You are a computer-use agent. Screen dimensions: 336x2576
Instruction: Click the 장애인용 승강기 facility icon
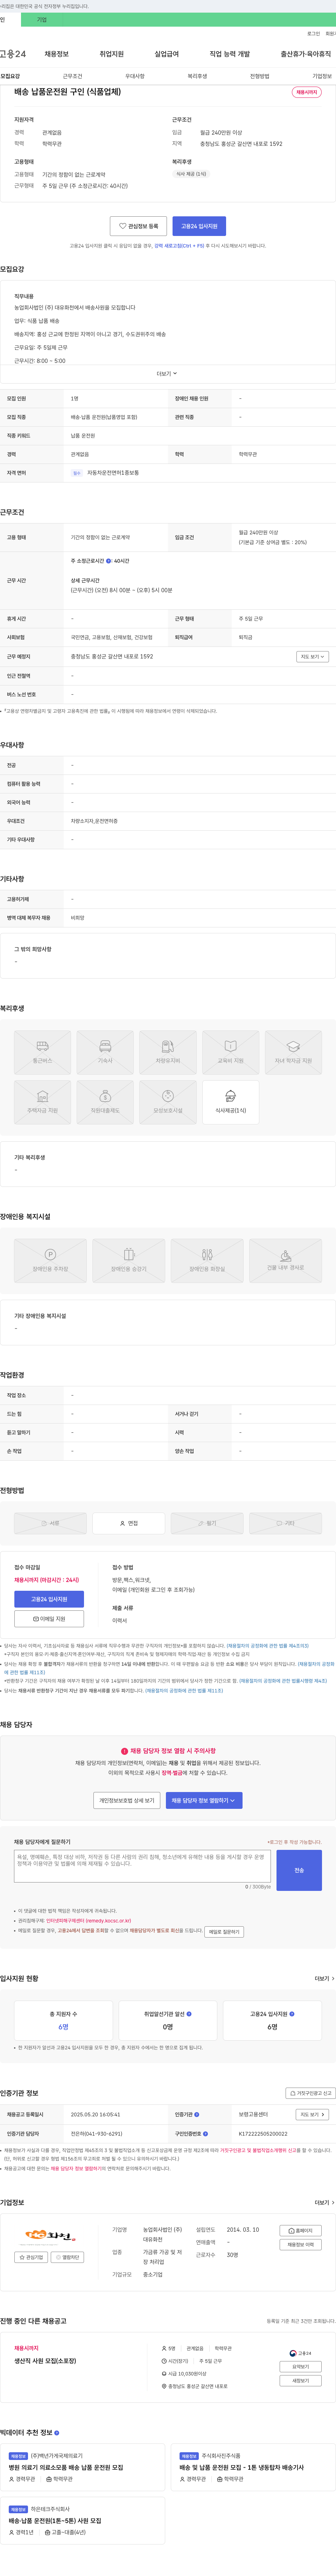128,1260
